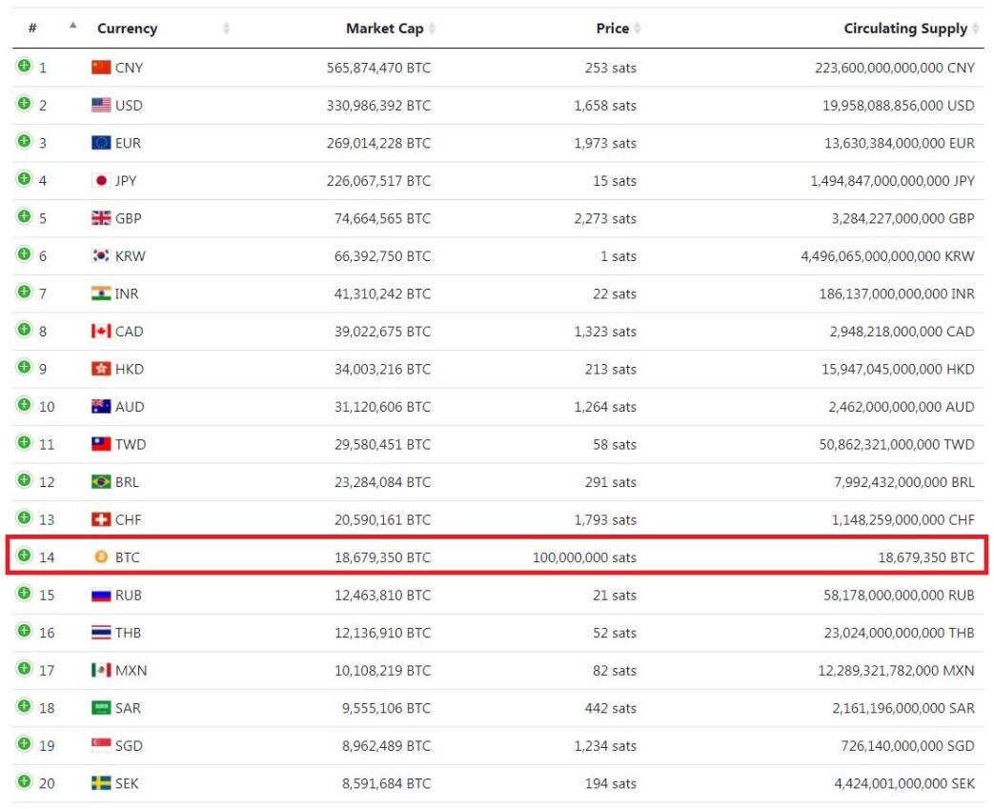
Task: Expand the BTC row with the green plus icon
Action: coord(24,555)
